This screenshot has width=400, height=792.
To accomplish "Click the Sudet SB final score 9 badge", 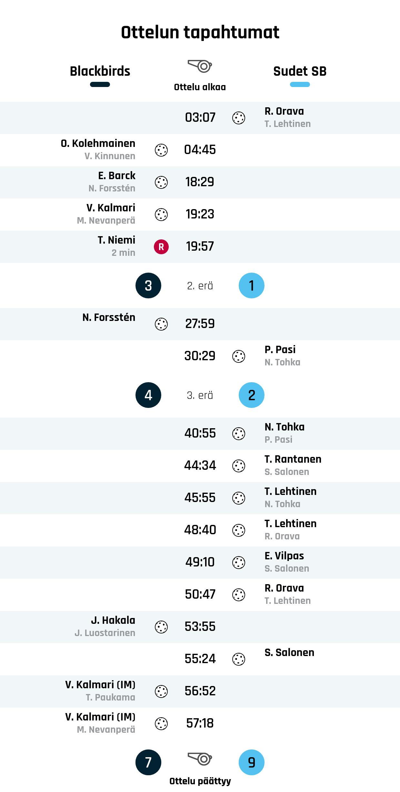I will [x=252, y=762].
